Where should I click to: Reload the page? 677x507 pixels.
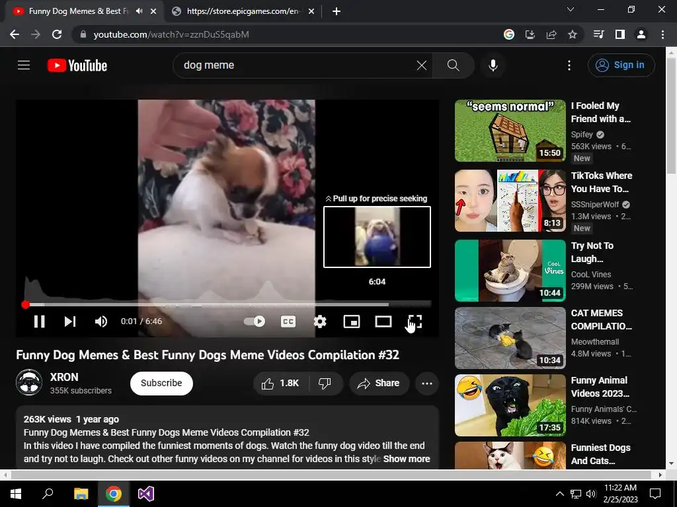coord(57,34)
